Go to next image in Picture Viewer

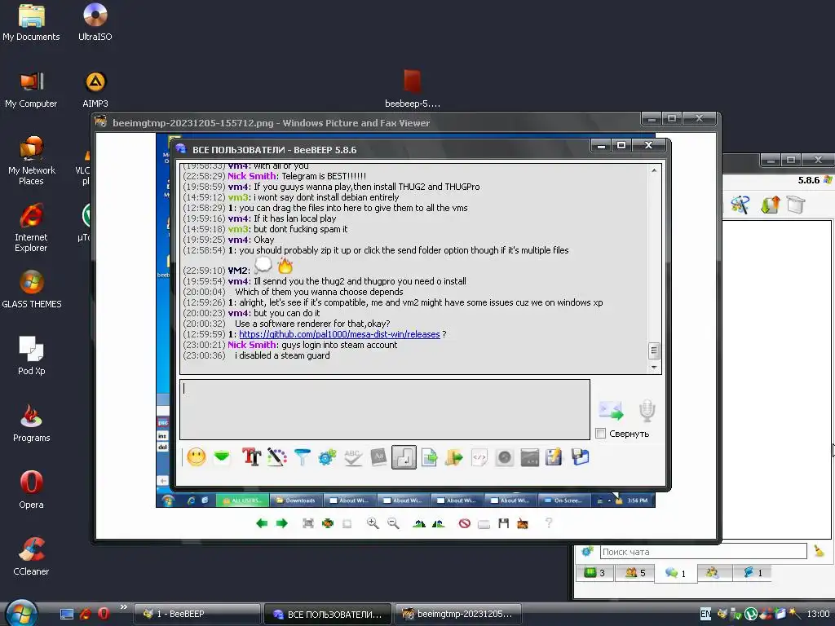281,524
